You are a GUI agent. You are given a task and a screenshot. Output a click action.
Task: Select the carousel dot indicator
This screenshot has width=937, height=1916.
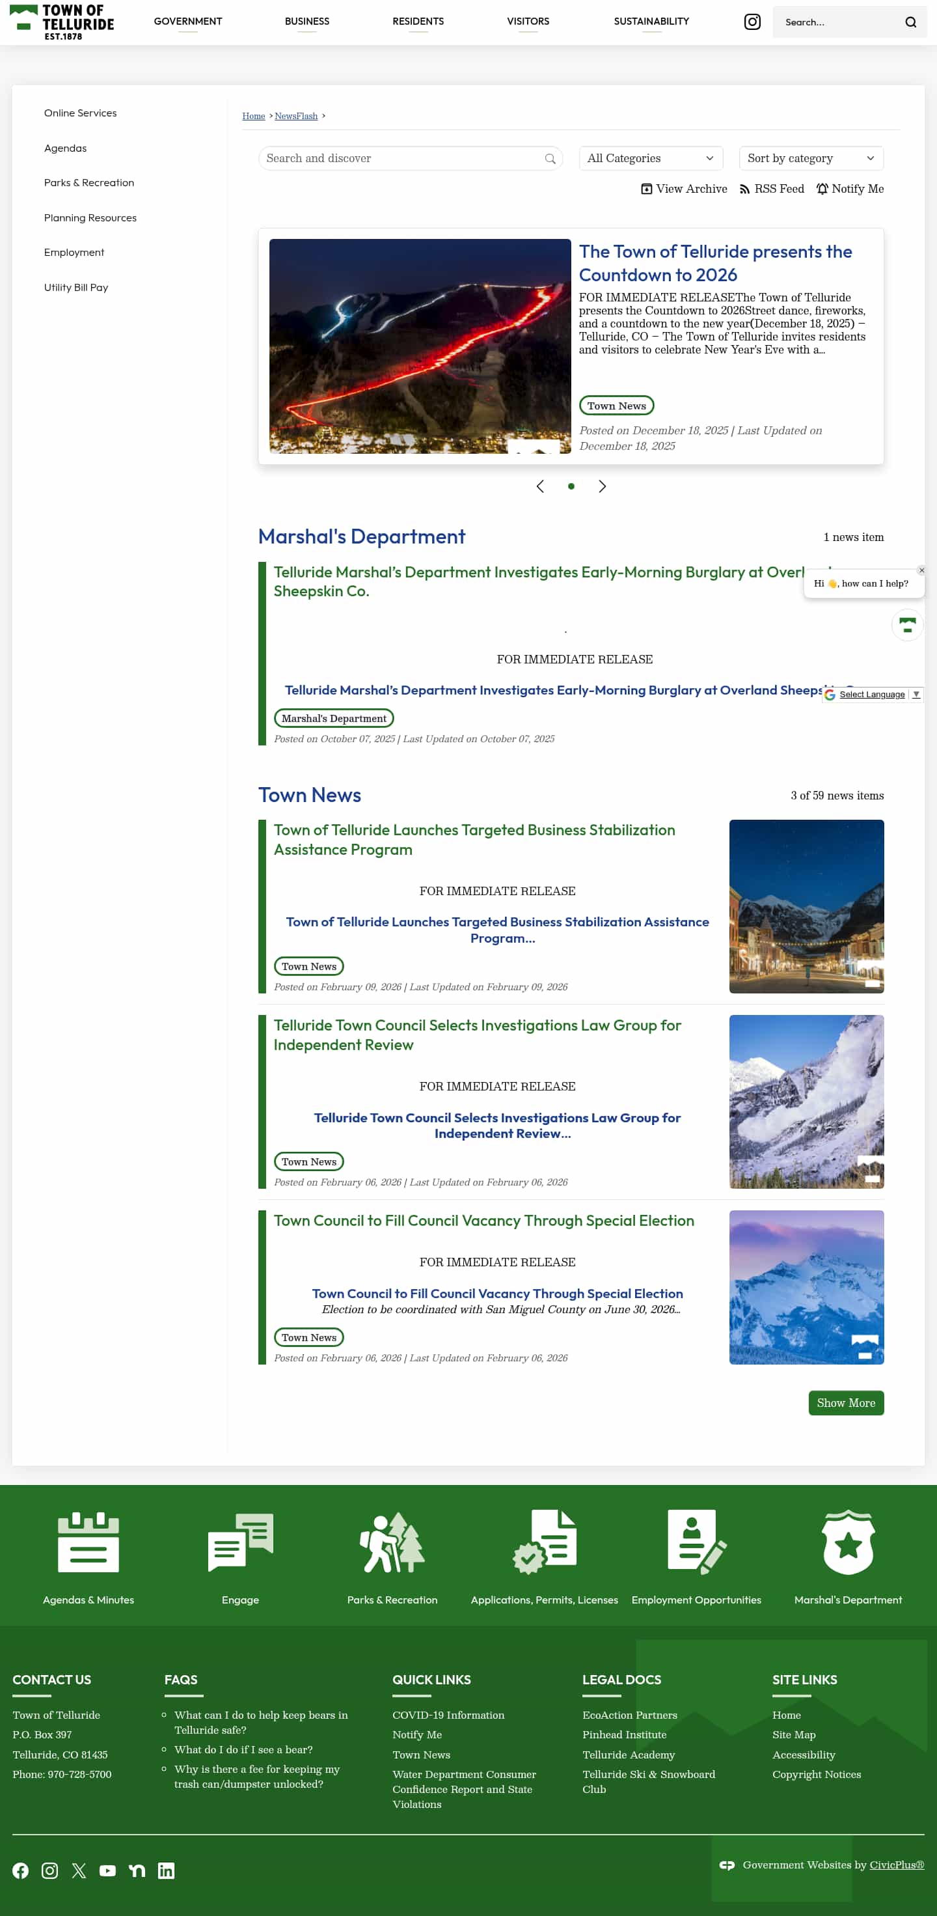click(571, 486)
